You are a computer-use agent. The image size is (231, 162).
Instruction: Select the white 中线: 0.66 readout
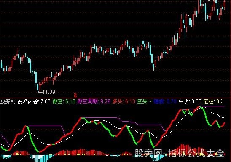[x=190, y=101]
